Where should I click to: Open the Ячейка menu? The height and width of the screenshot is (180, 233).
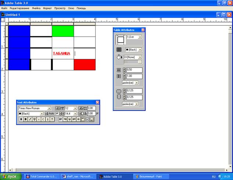(36, 8)
